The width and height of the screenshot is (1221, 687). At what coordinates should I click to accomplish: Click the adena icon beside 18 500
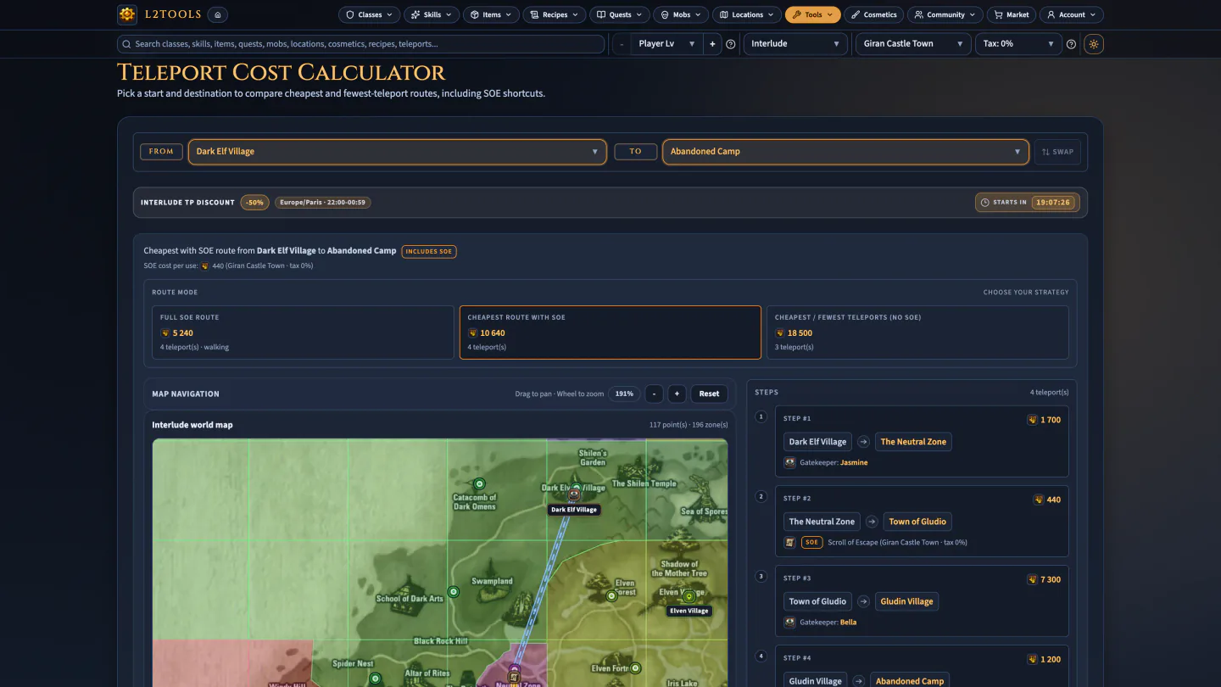[x=780, y=333]
